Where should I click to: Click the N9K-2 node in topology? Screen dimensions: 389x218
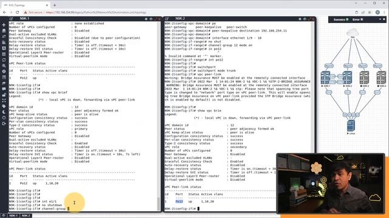(347, 78)
